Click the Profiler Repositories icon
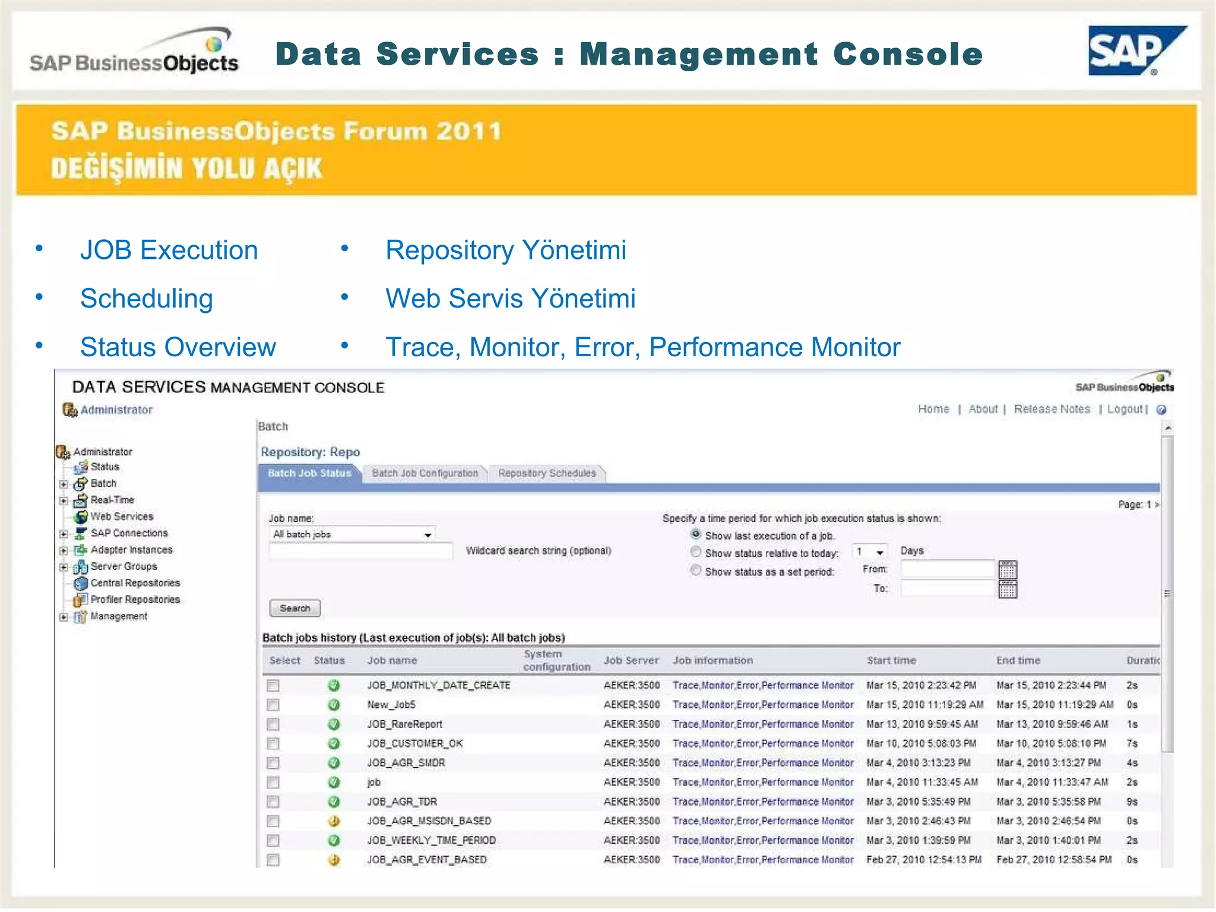The height and width of the screenshot is (912, 1216). tap(80, 600)
